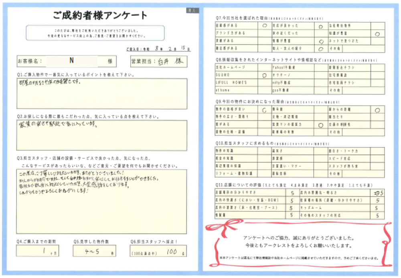Tick the empty LIFULL HOME'S checkbox
This screenshot has width=401, height=278.
pos(264,82)
